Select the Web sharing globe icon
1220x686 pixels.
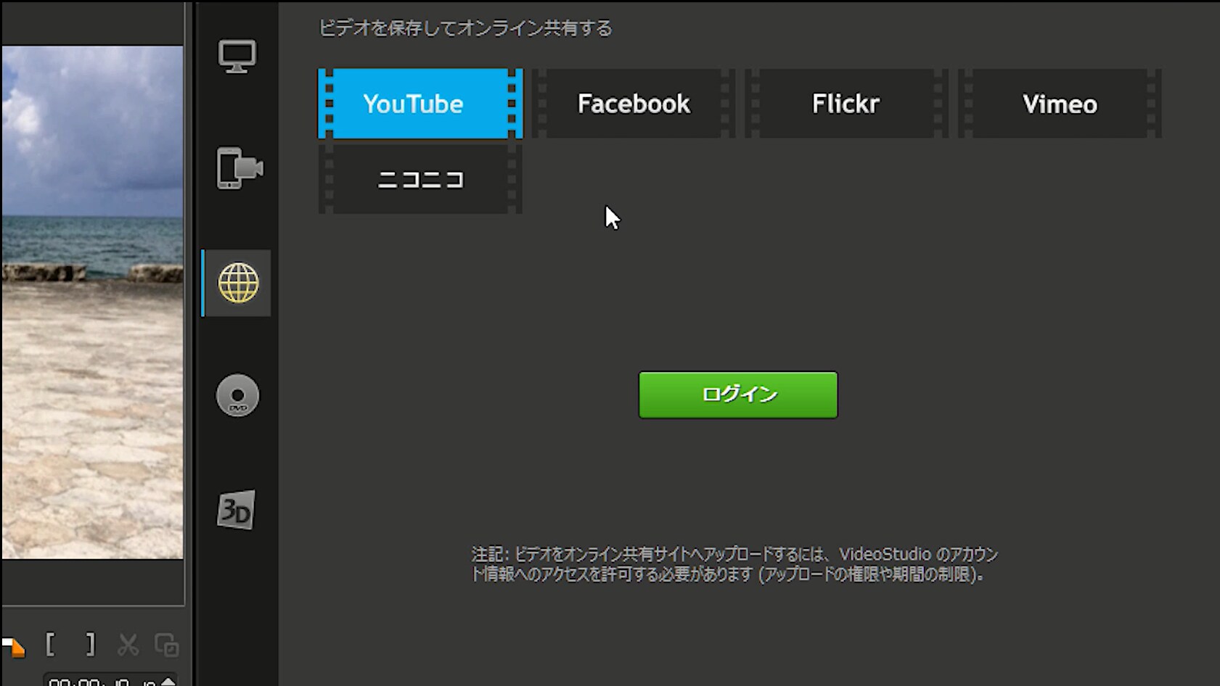coord(238,283)
